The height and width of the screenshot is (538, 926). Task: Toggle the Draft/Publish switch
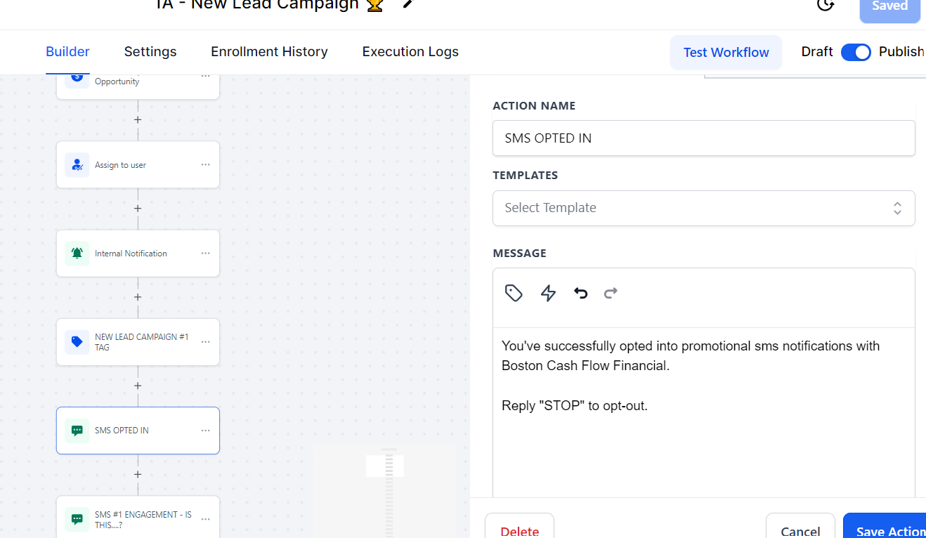pyautogui.click(x=856, y=52)
